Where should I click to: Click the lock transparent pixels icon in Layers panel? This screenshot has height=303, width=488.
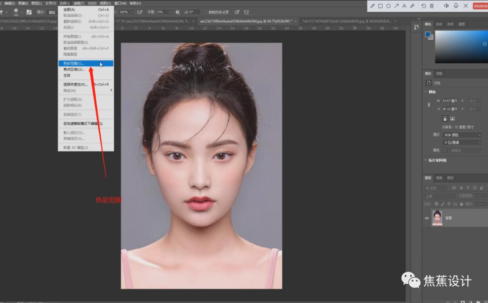pyautogui.click(x=436, y=204)
